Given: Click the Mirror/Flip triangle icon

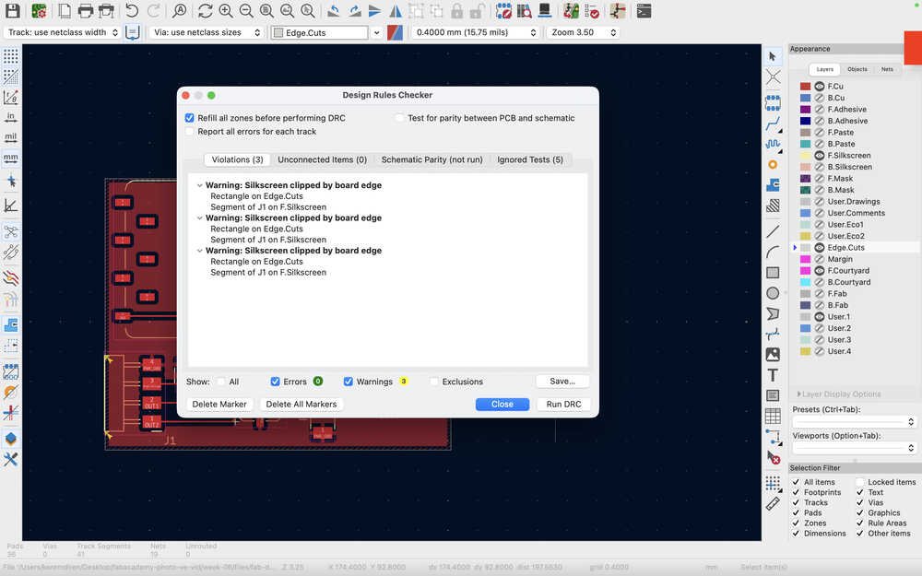Looking at the screenshot, I should click(x=396, y=10).
